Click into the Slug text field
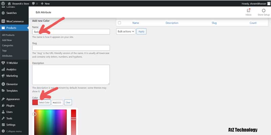Screen dimensions: 271x135 click(x=71, y=48)
